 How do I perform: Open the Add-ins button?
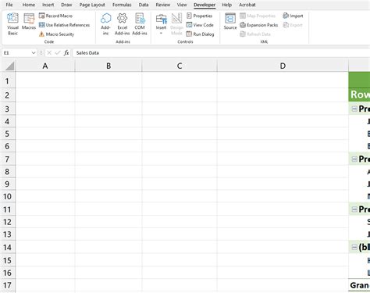point(105,24)
